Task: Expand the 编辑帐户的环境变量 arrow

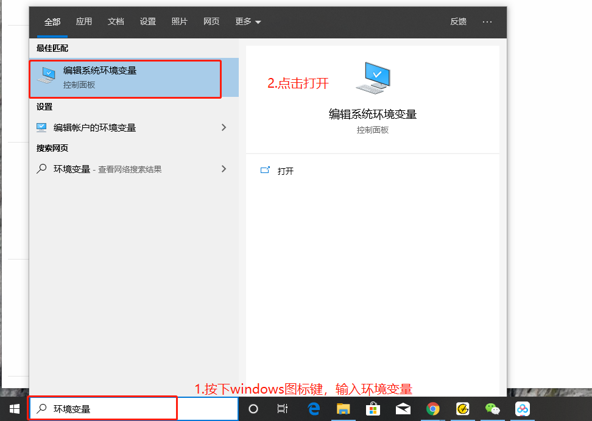Action: point(224,127)
